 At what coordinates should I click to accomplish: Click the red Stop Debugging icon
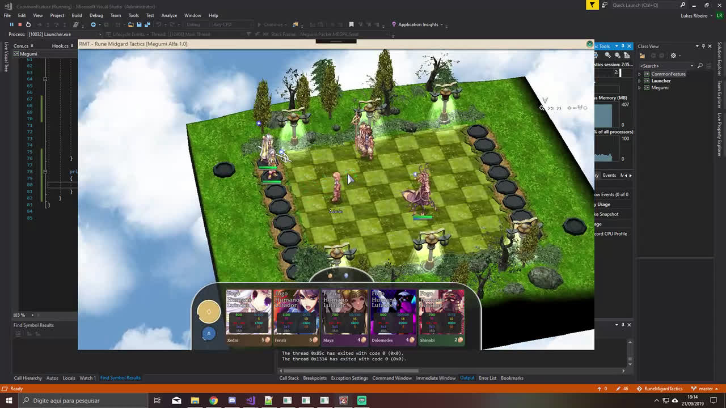coord(19,24)
